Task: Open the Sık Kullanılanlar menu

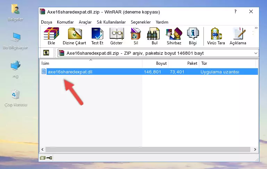Action: [x=111, y=22]
